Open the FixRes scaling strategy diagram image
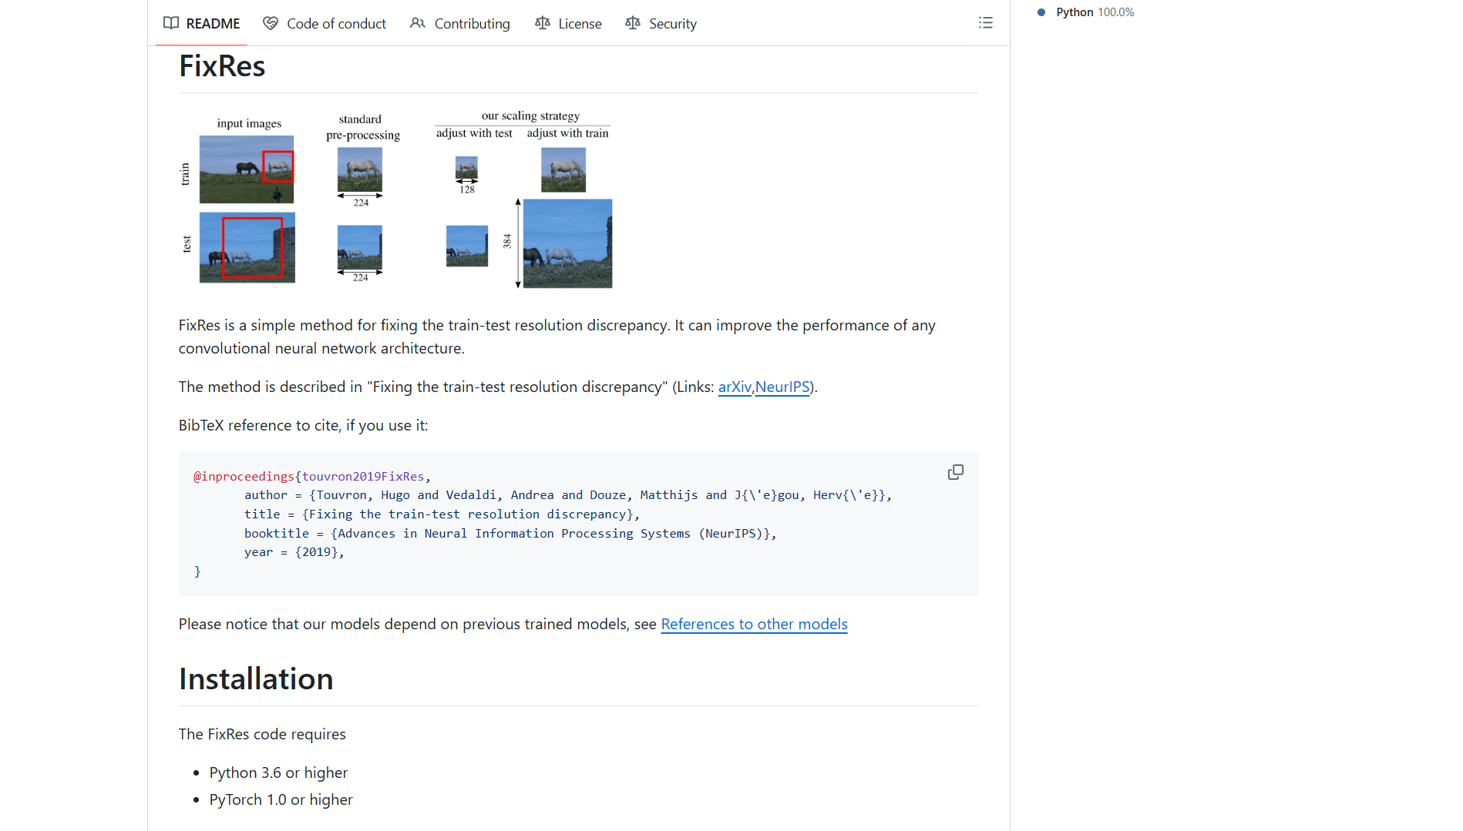This screenshot has width=1463, height=831. point(396,200)
